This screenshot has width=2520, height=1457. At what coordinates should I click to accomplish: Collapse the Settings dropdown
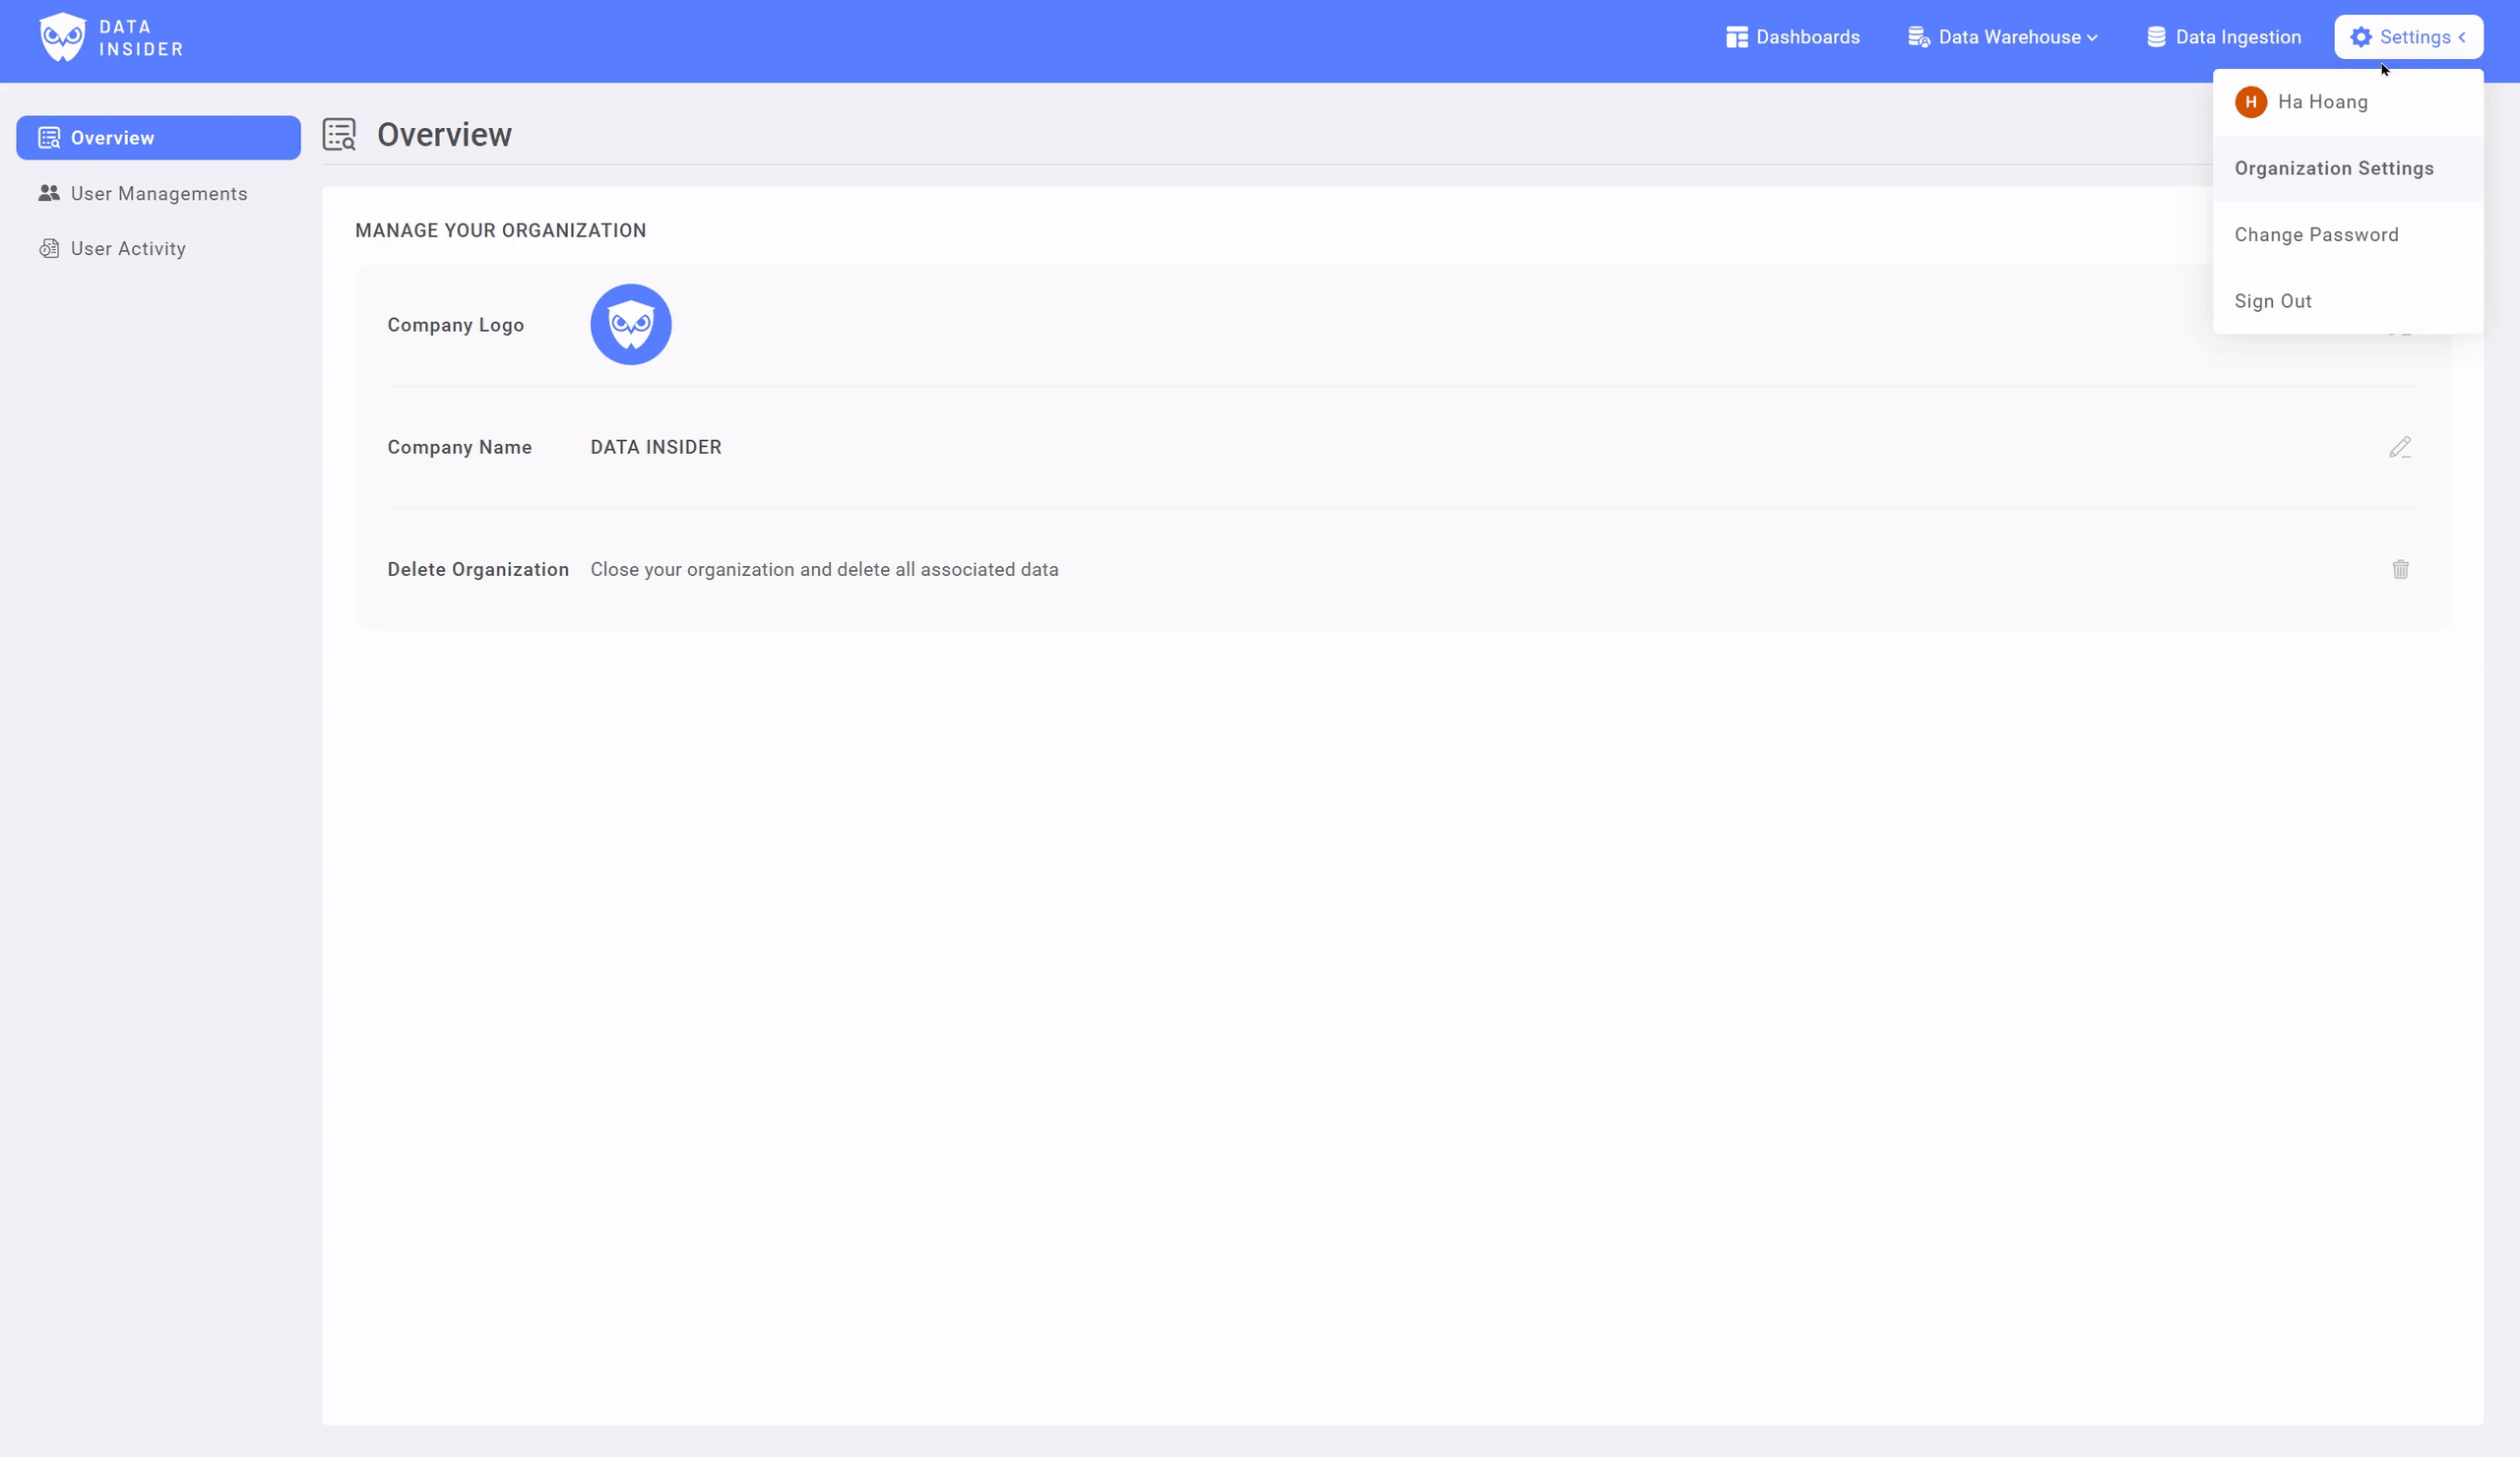[2408, 37]
